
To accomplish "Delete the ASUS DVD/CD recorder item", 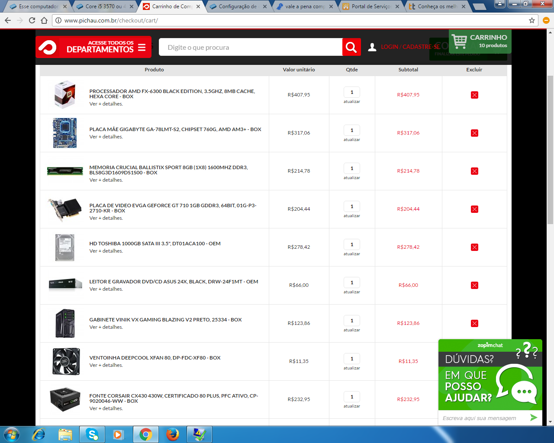I will click(474, 285).
